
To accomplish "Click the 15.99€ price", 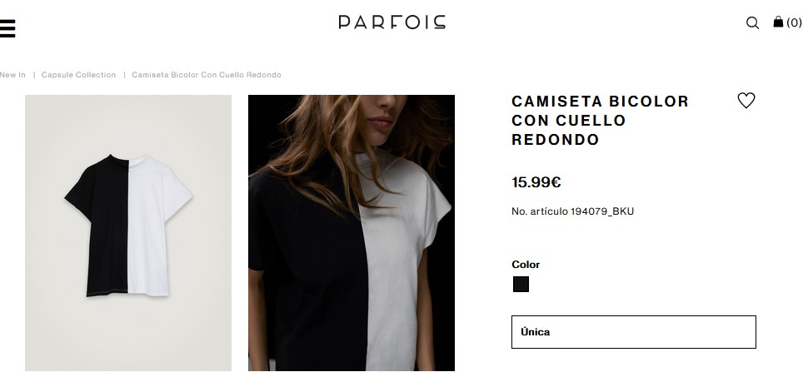I will tap(536, 182).
